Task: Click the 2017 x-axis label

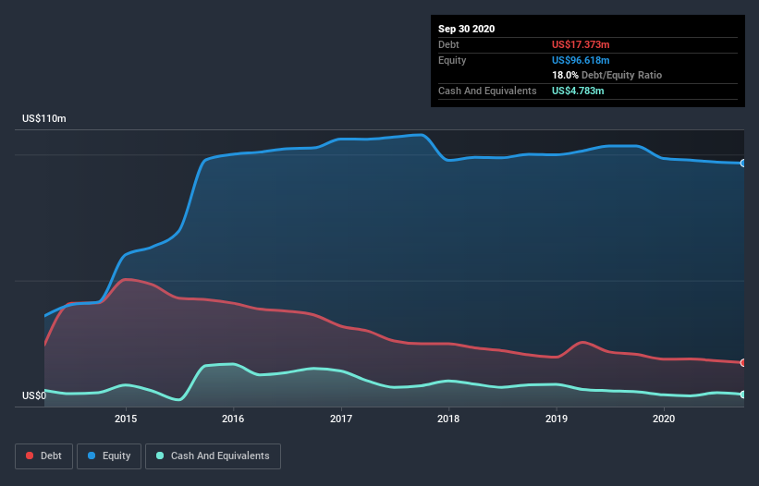Action: (x=341, y=419)
